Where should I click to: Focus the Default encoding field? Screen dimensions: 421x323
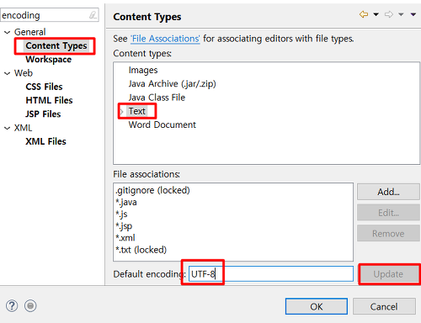[271, 274]
